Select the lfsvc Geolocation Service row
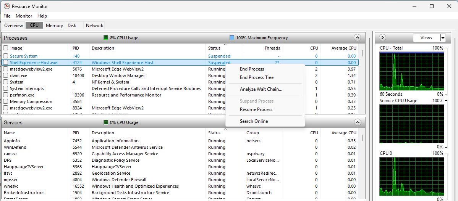The image size is (458, 201). tap(180, 173)
